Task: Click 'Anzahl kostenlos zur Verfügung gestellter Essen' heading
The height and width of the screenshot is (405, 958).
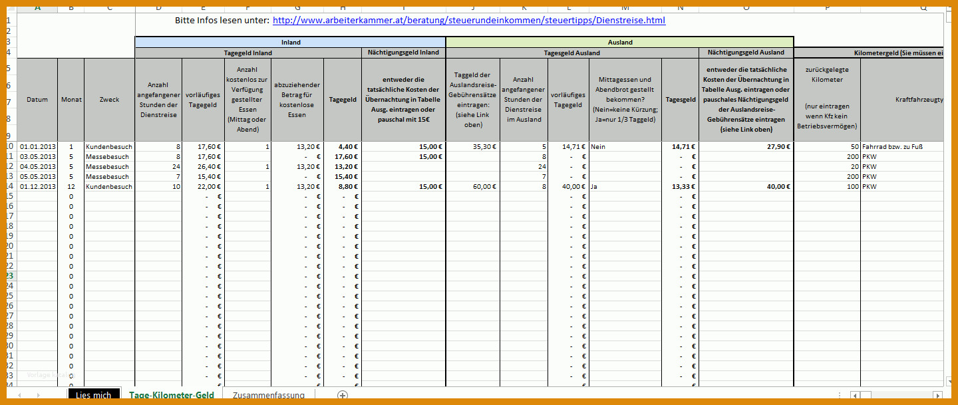Action: coord(248,100)
